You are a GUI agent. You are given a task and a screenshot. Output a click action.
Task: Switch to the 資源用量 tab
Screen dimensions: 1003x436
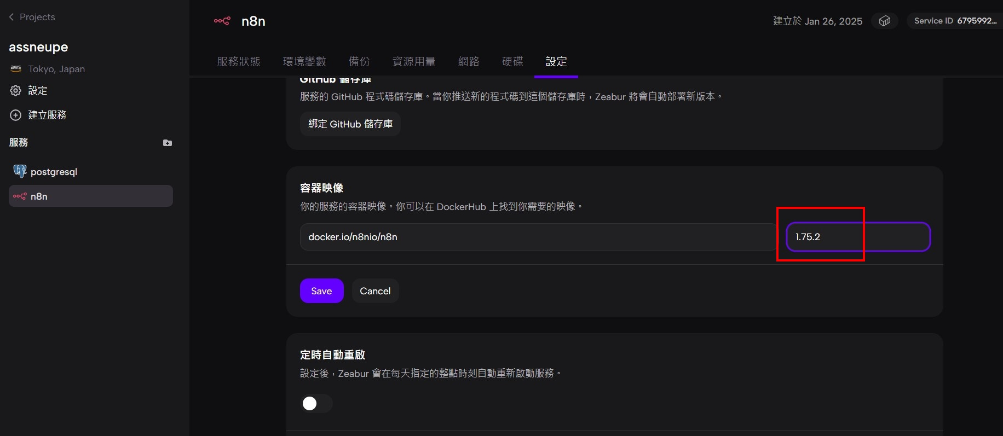pyautogui.click(x=414, y=61)
